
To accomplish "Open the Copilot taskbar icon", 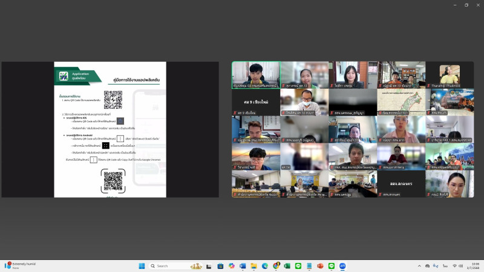I will 232,266.
